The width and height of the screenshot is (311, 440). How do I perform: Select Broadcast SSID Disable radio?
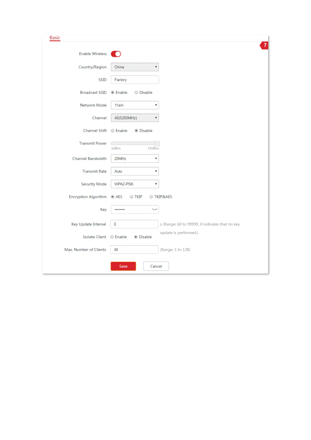point(136,92)
